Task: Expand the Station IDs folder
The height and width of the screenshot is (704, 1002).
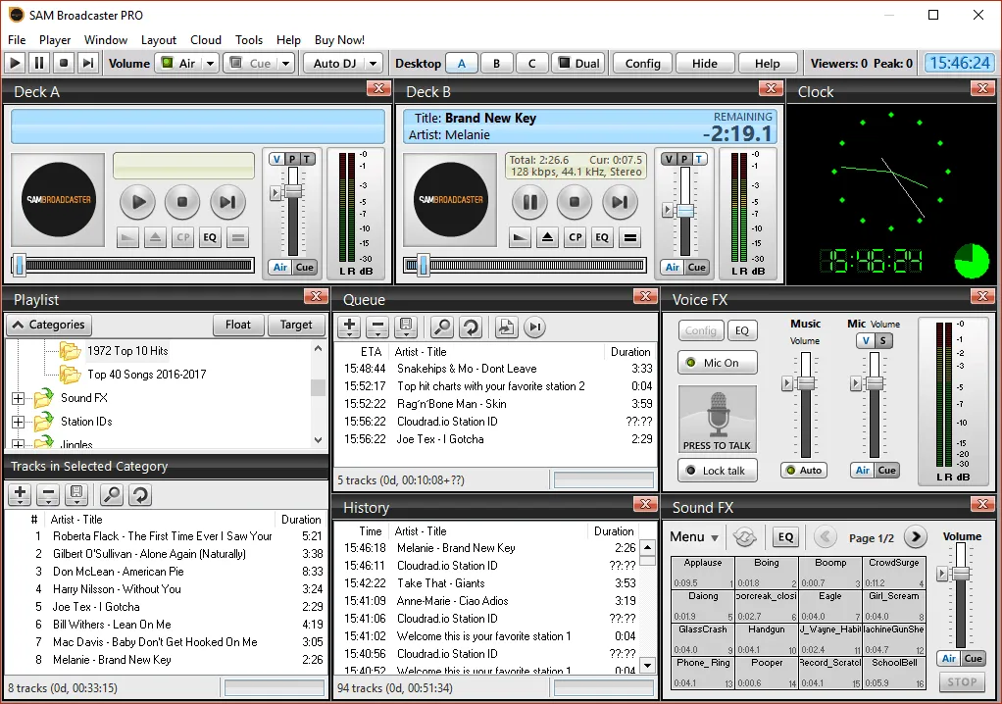Action: [x=18, y=420]
